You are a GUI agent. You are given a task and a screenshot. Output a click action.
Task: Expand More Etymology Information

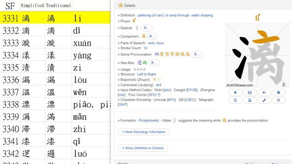[x=144, y=132]
